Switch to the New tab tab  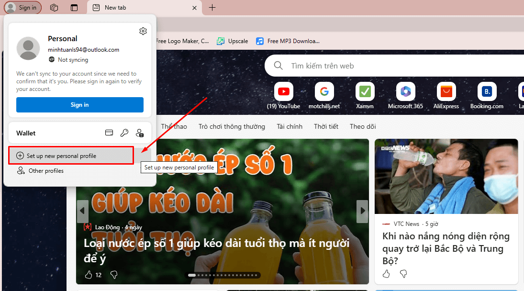pos(145,8)
